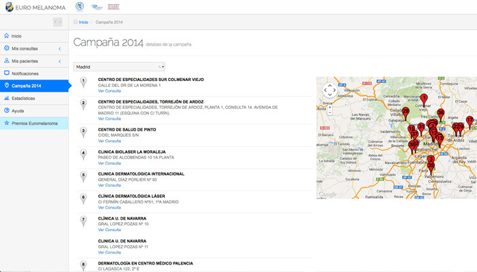
Task: Click the map pan control circle
Action: tap(330, 90)
